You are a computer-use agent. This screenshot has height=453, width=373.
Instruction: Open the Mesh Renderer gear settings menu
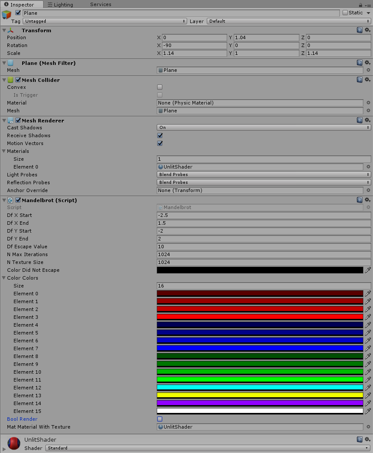point(367,120)
